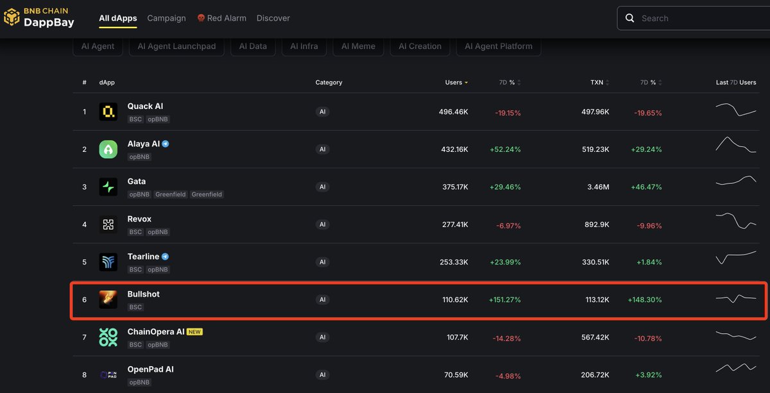770x393 pixels.
Task: Open the Quack AI dApp logo
Action: click(x=108, y=112)
